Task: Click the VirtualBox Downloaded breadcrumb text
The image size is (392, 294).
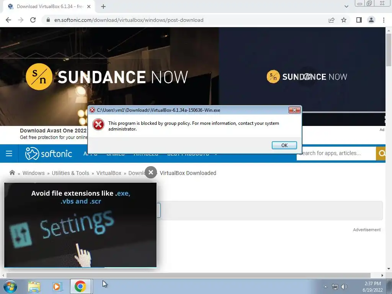Action: click(188, 173)
